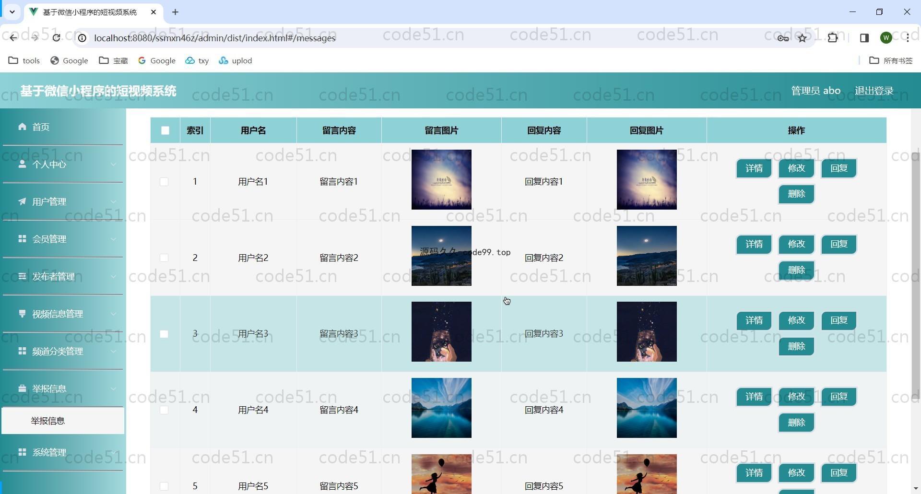Tick the checkbox for row 用户名2

pos(164,258)
